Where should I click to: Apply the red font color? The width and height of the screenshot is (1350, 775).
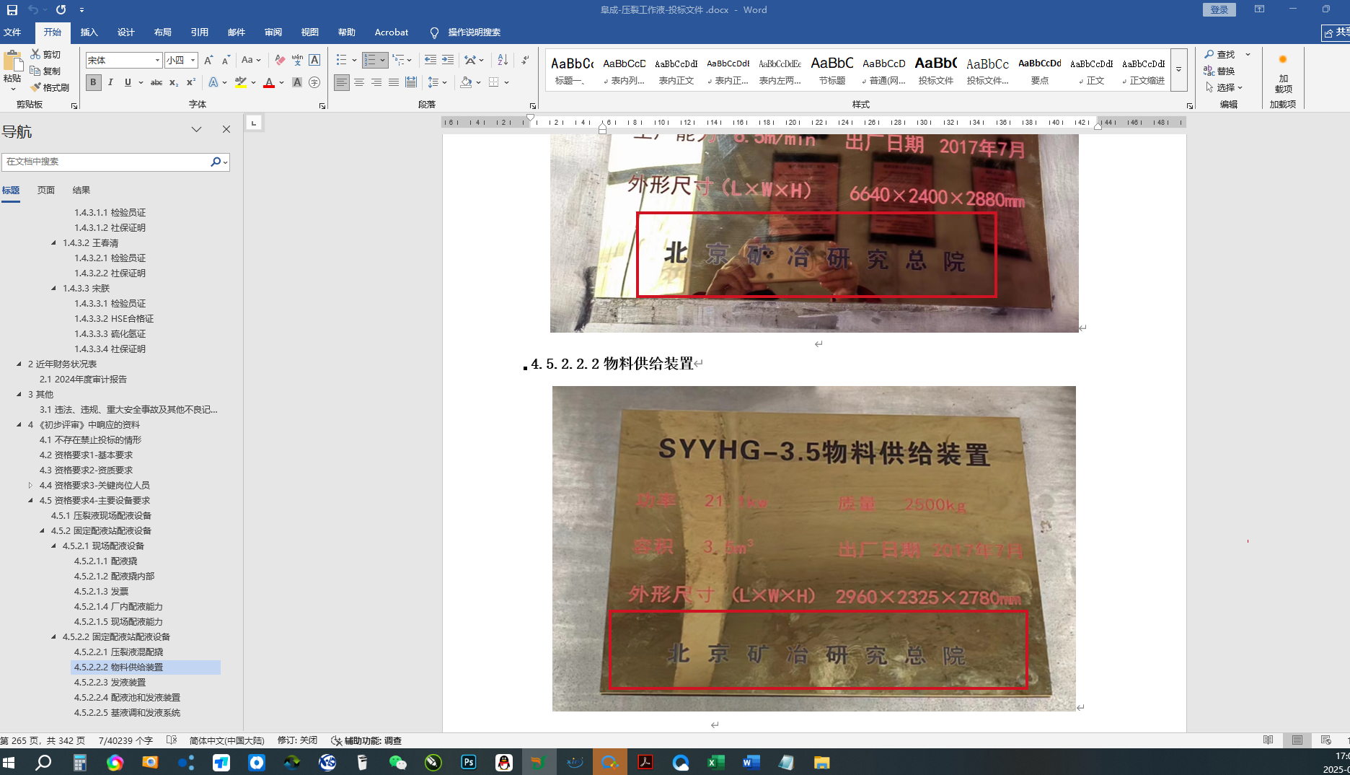[x=269, y=82]
